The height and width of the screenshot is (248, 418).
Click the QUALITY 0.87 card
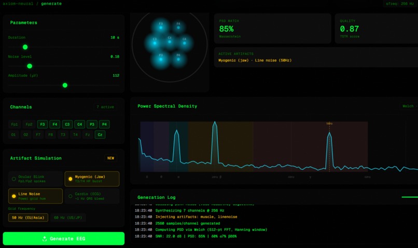(377, 28)
